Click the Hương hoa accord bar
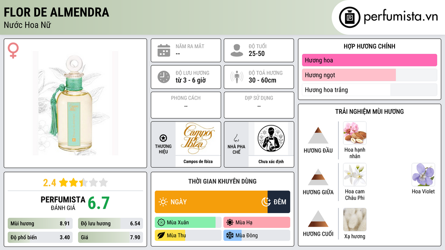The image size is (445, 250). pos(369,60)
